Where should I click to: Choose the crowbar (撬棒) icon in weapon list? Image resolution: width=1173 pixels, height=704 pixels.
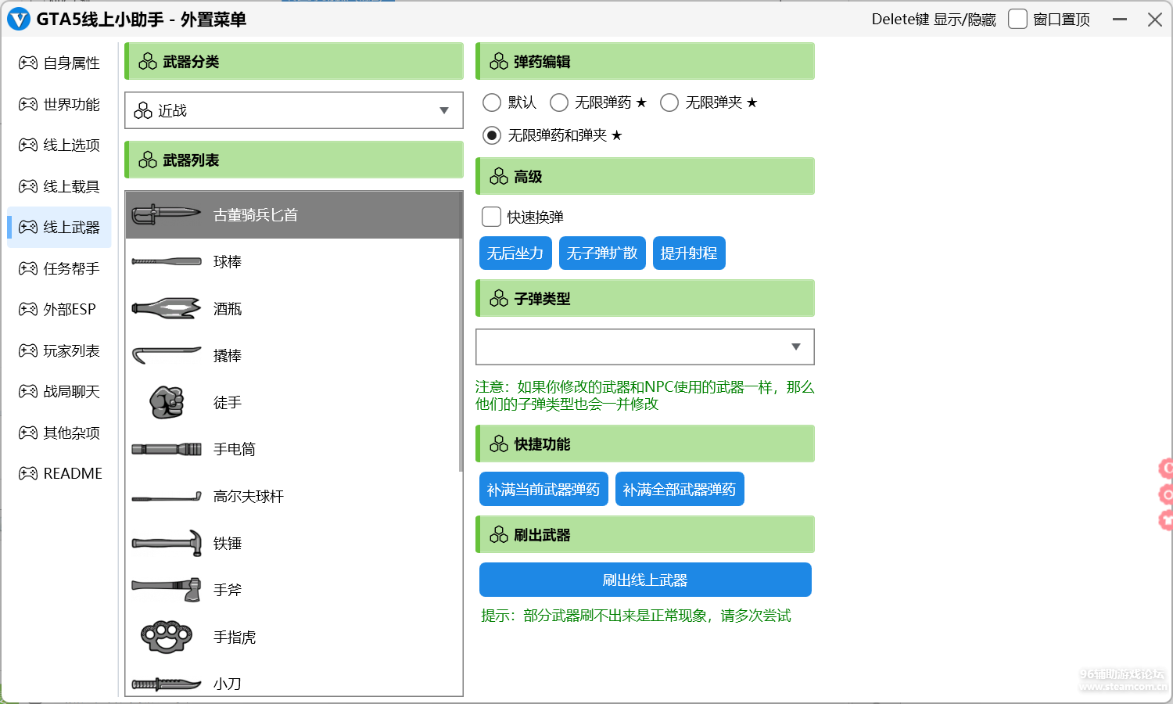tap(167, 356)
